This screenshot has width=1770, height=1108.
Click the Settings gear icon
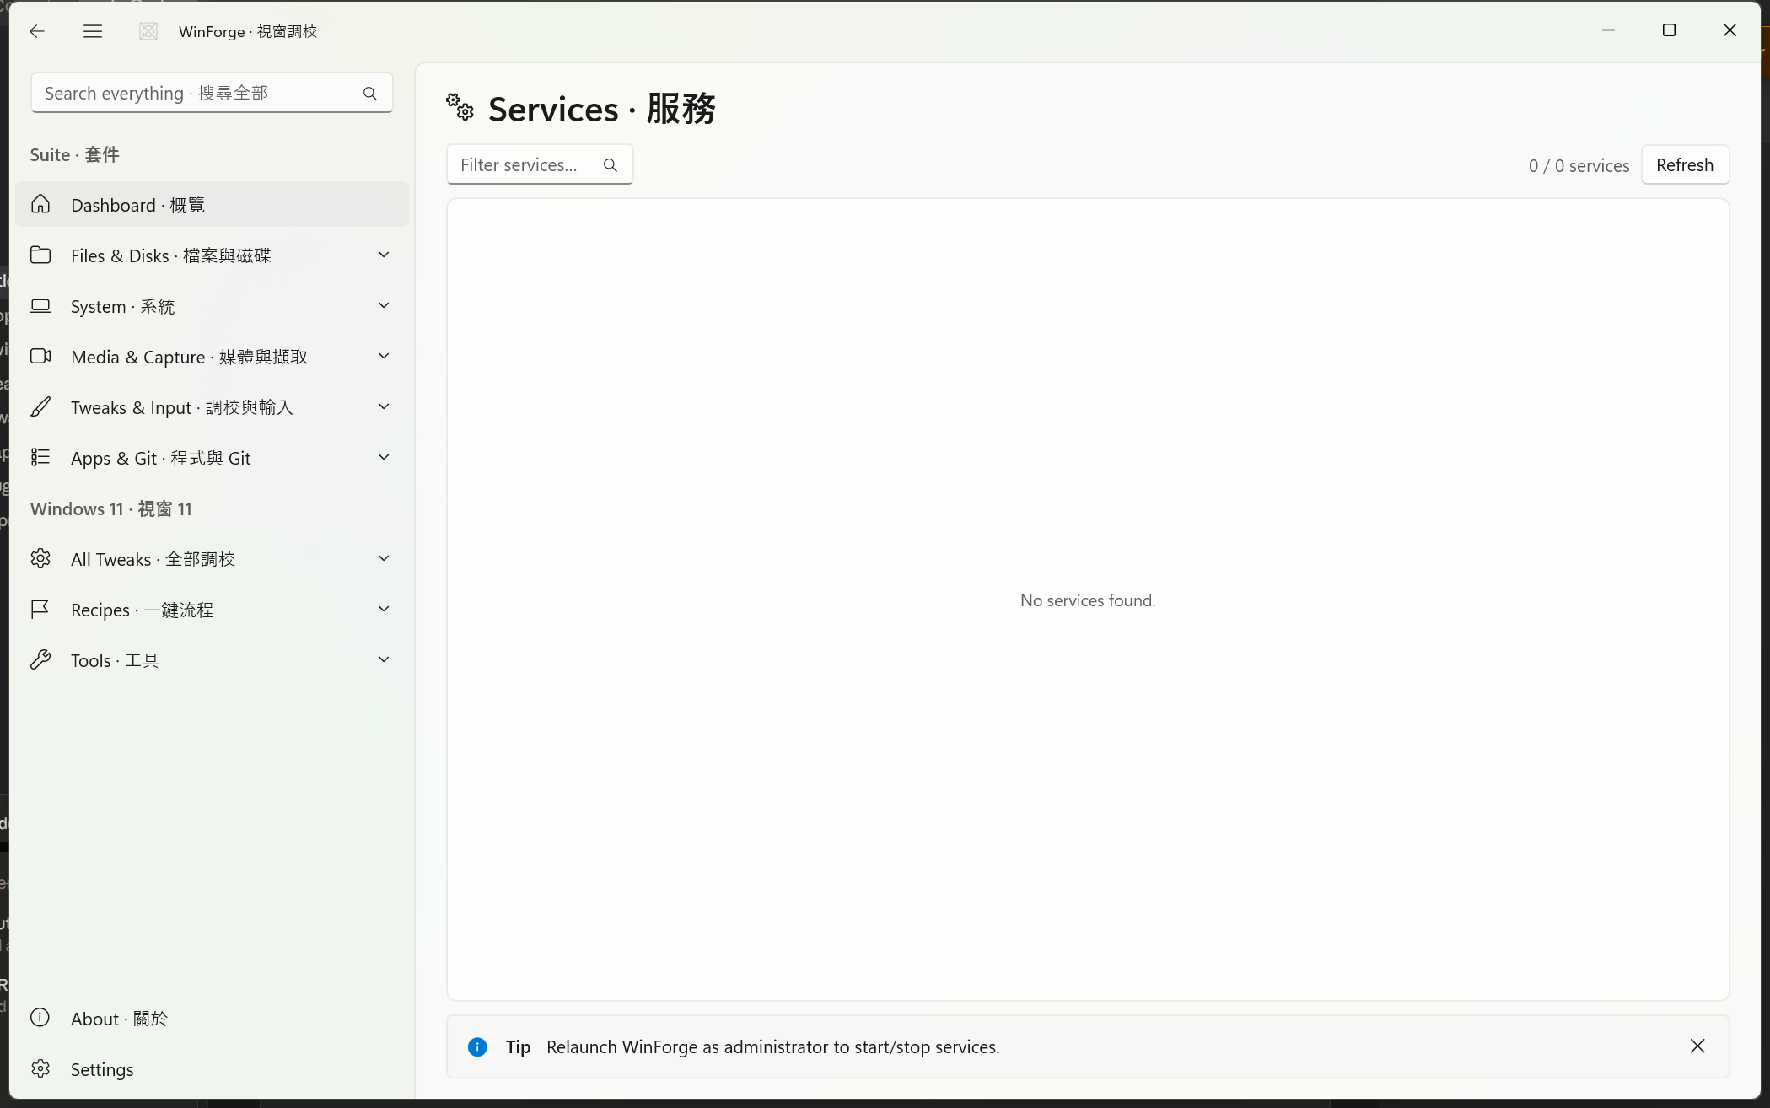[x=40, y=1068]
